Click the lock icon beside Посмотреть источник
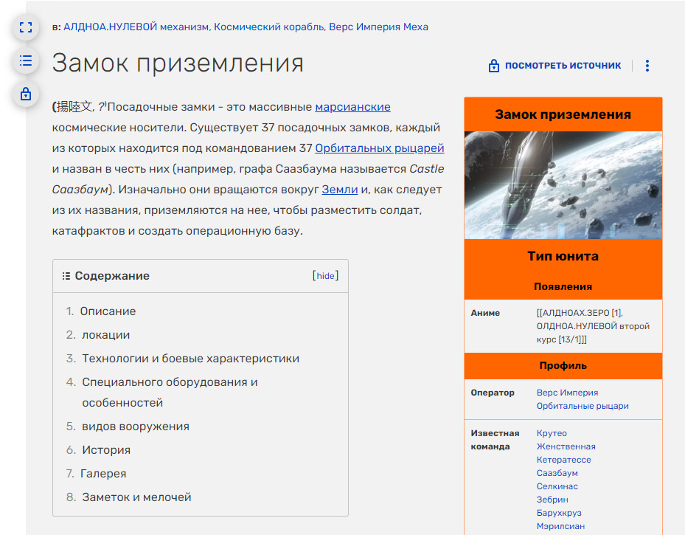 [494, 66]
